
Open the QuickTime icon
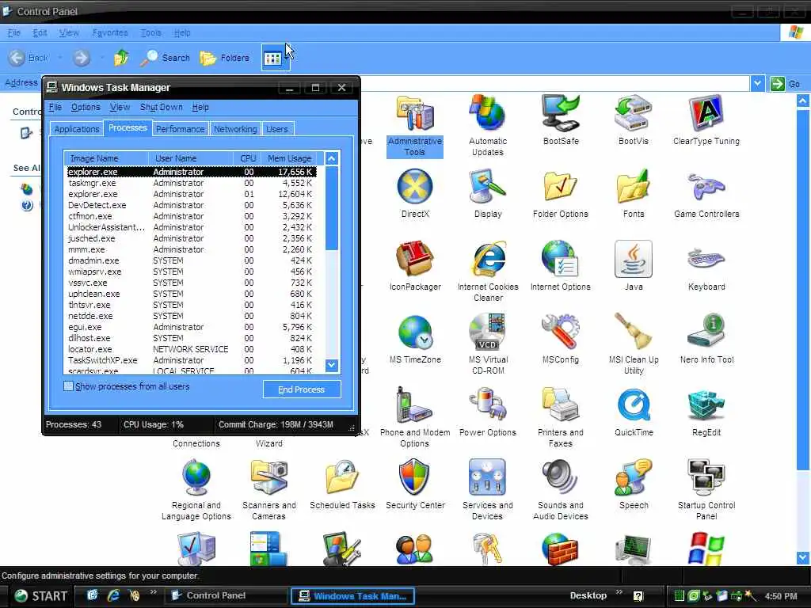click(x=634, y=412)
